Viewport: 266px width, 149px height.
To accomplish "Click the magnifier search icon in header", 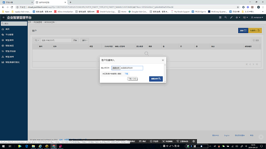I will click(225, 17).
